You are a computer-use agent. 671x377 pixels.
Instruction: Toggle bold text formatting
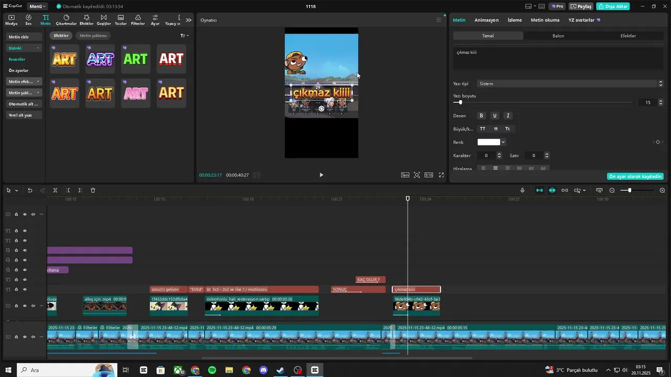coord(482,116)
